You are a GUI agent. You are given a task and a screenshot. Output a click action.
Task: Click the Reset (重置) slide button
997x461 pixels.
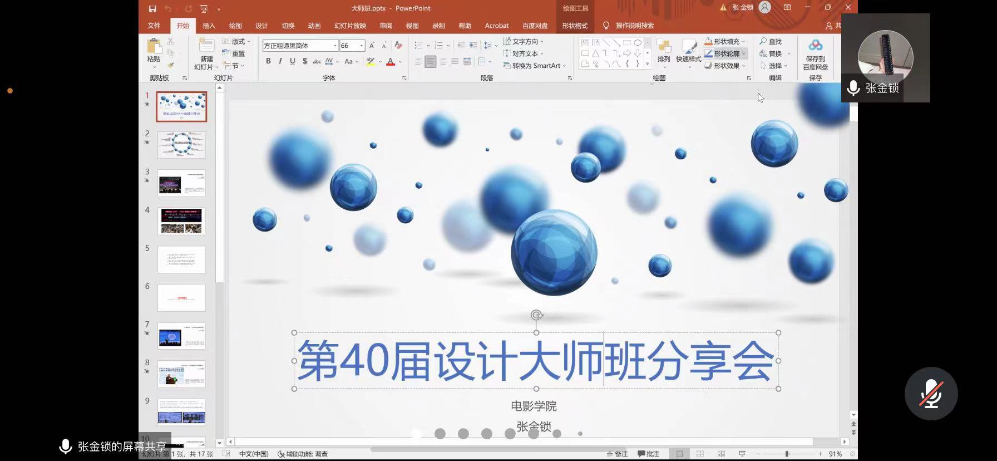point(234,53)
